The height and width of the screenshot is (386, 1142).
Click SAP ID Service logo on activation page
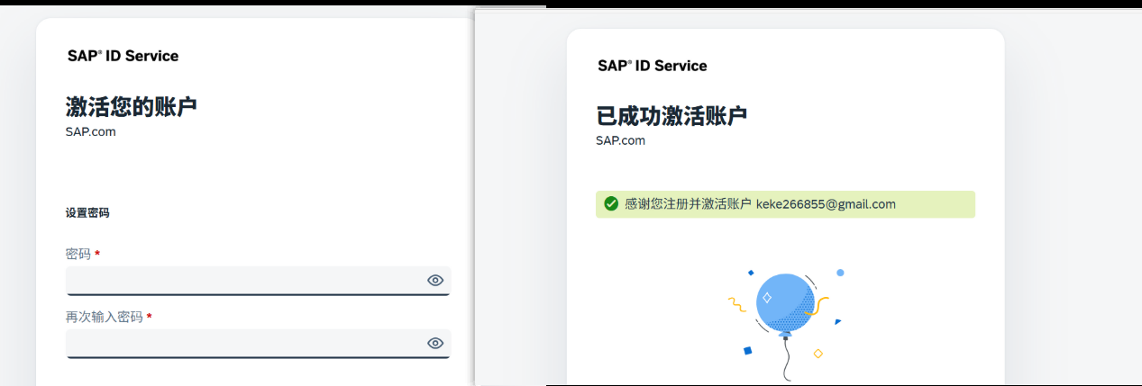pyautogui.click(x=123, y=56)
